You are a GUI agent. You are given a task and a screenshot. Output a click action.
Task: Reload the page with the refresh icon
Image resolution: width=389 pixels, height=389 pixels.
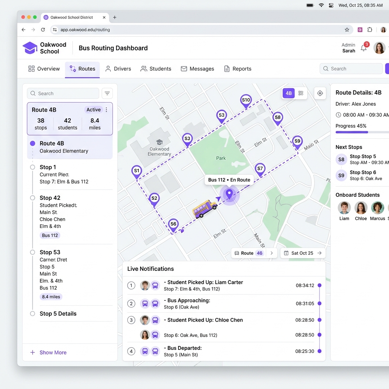(x=43, y=30)
